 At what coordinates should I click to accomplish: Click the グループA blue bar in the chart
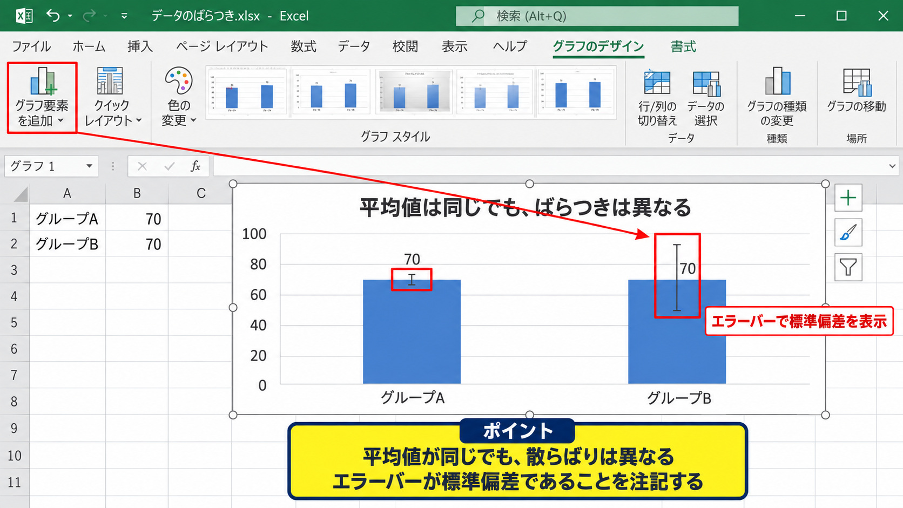[412, 331]
